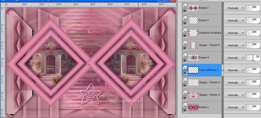
Task: Click the mask group icon of Gruppo - Raster 5
Action: (x=185, y=43)
